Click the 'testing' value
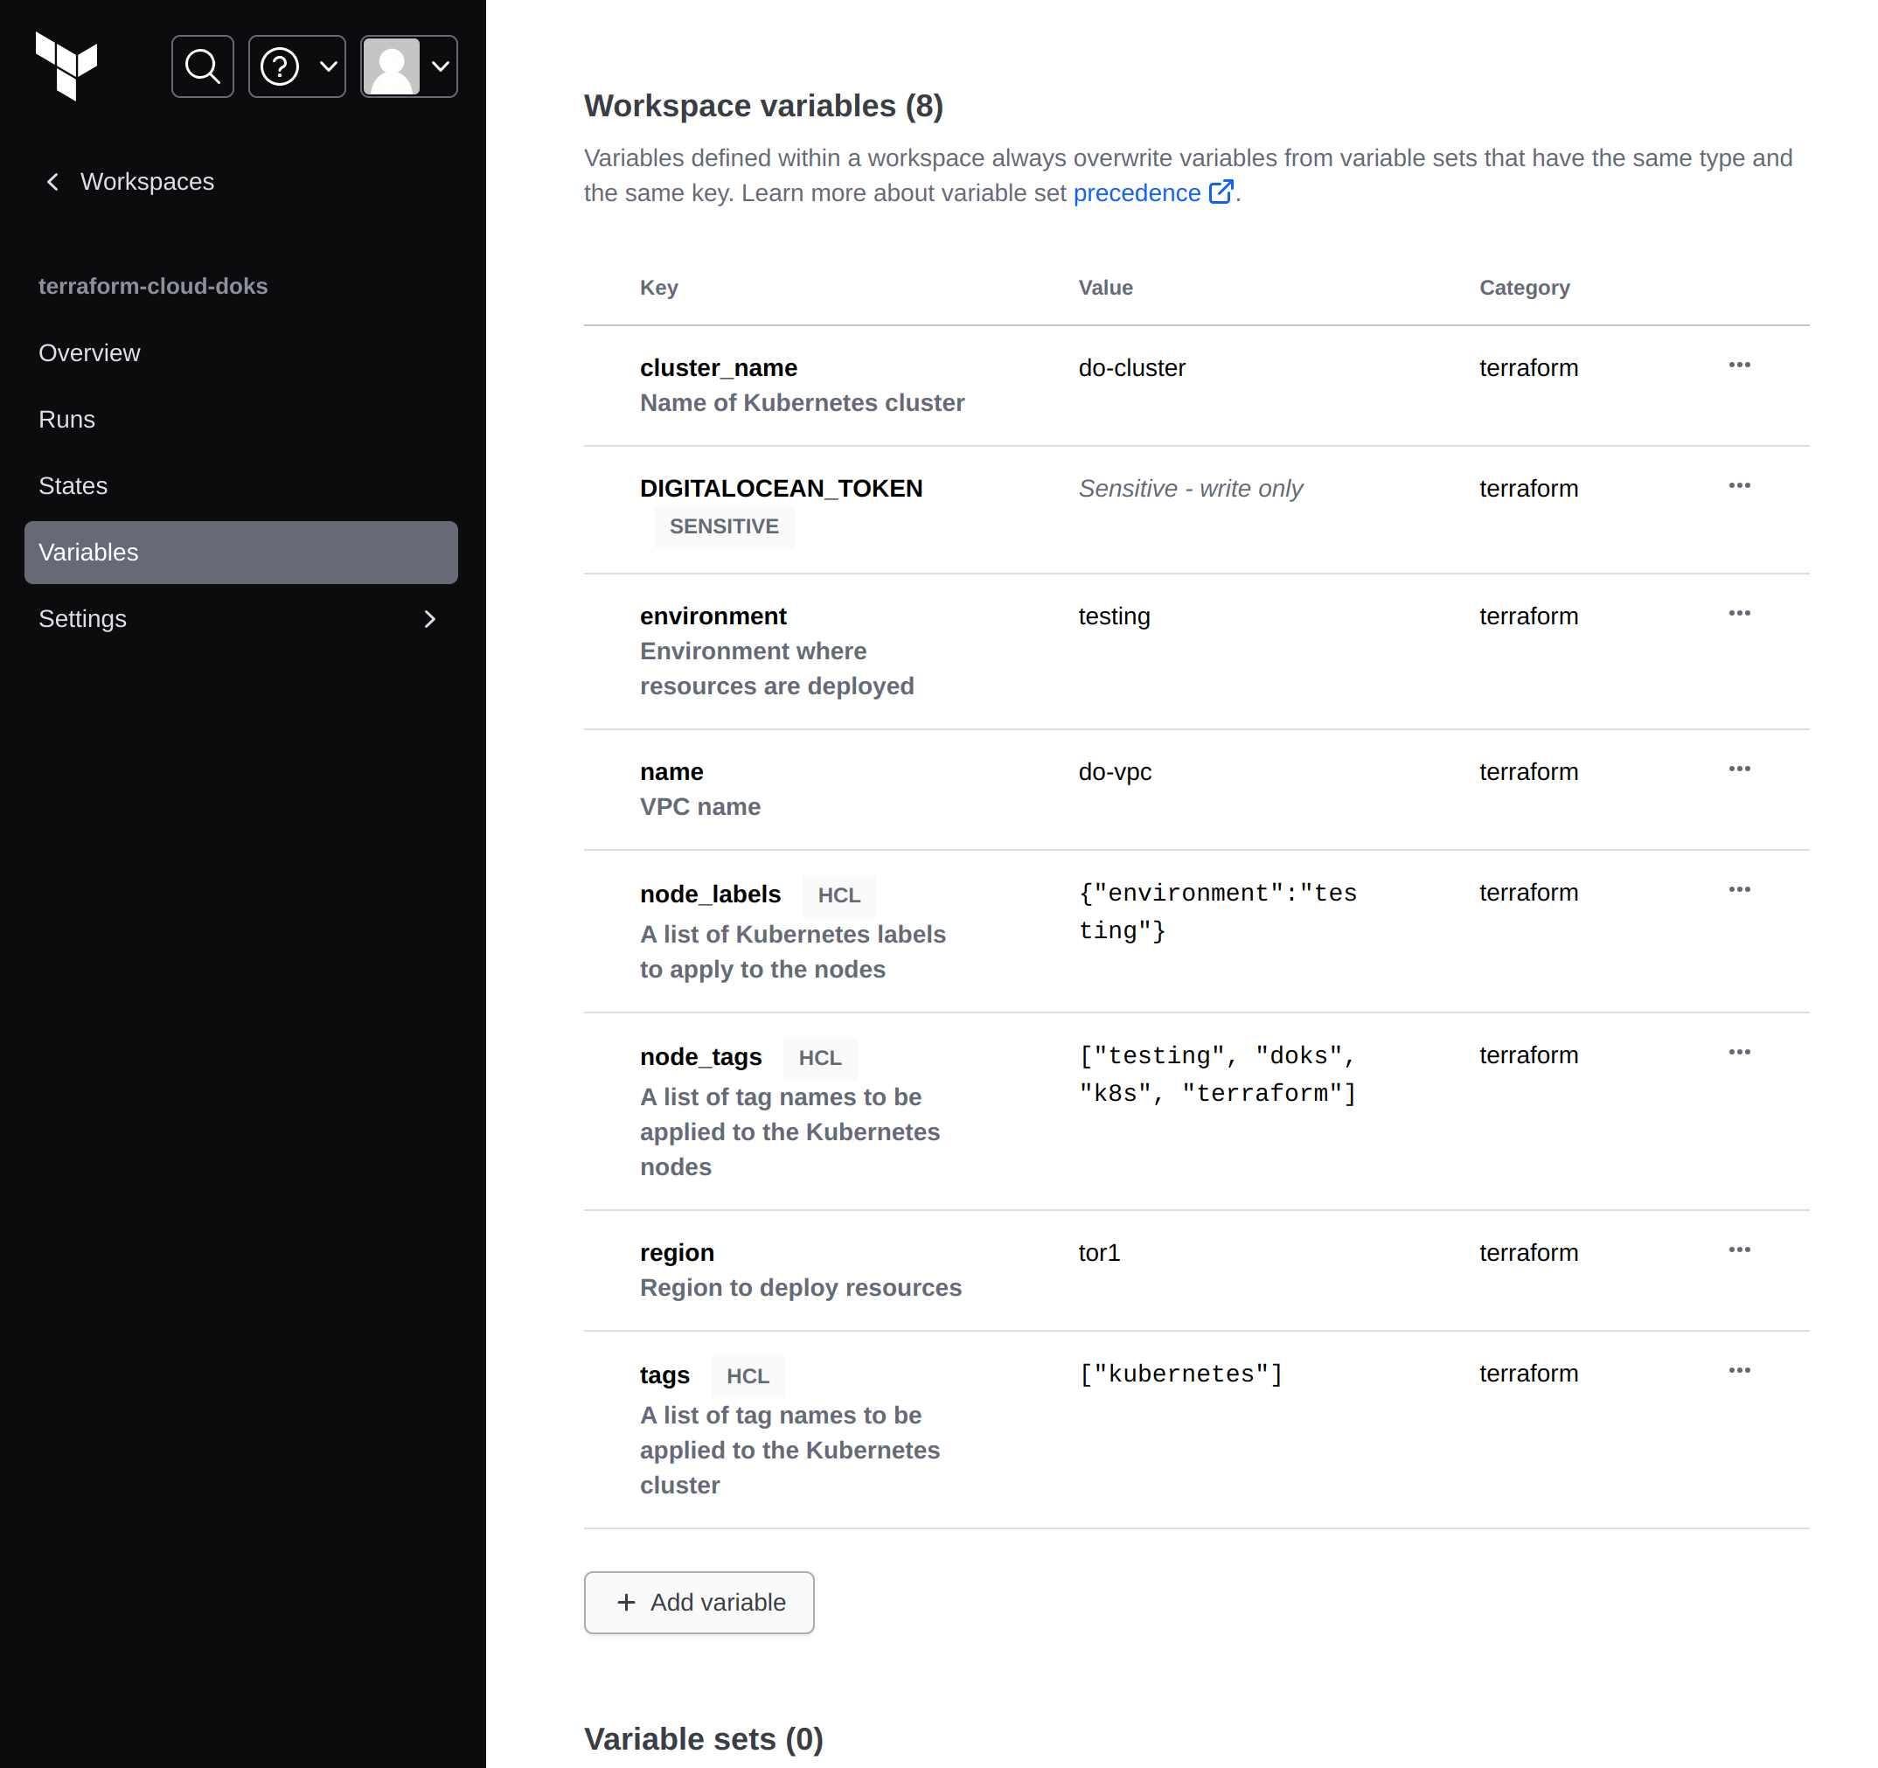 [x=1114, y=616]
